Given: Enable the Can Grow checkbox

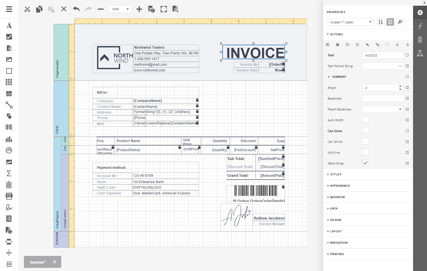Looking at the screenshot, I should (x=366, y=131).
